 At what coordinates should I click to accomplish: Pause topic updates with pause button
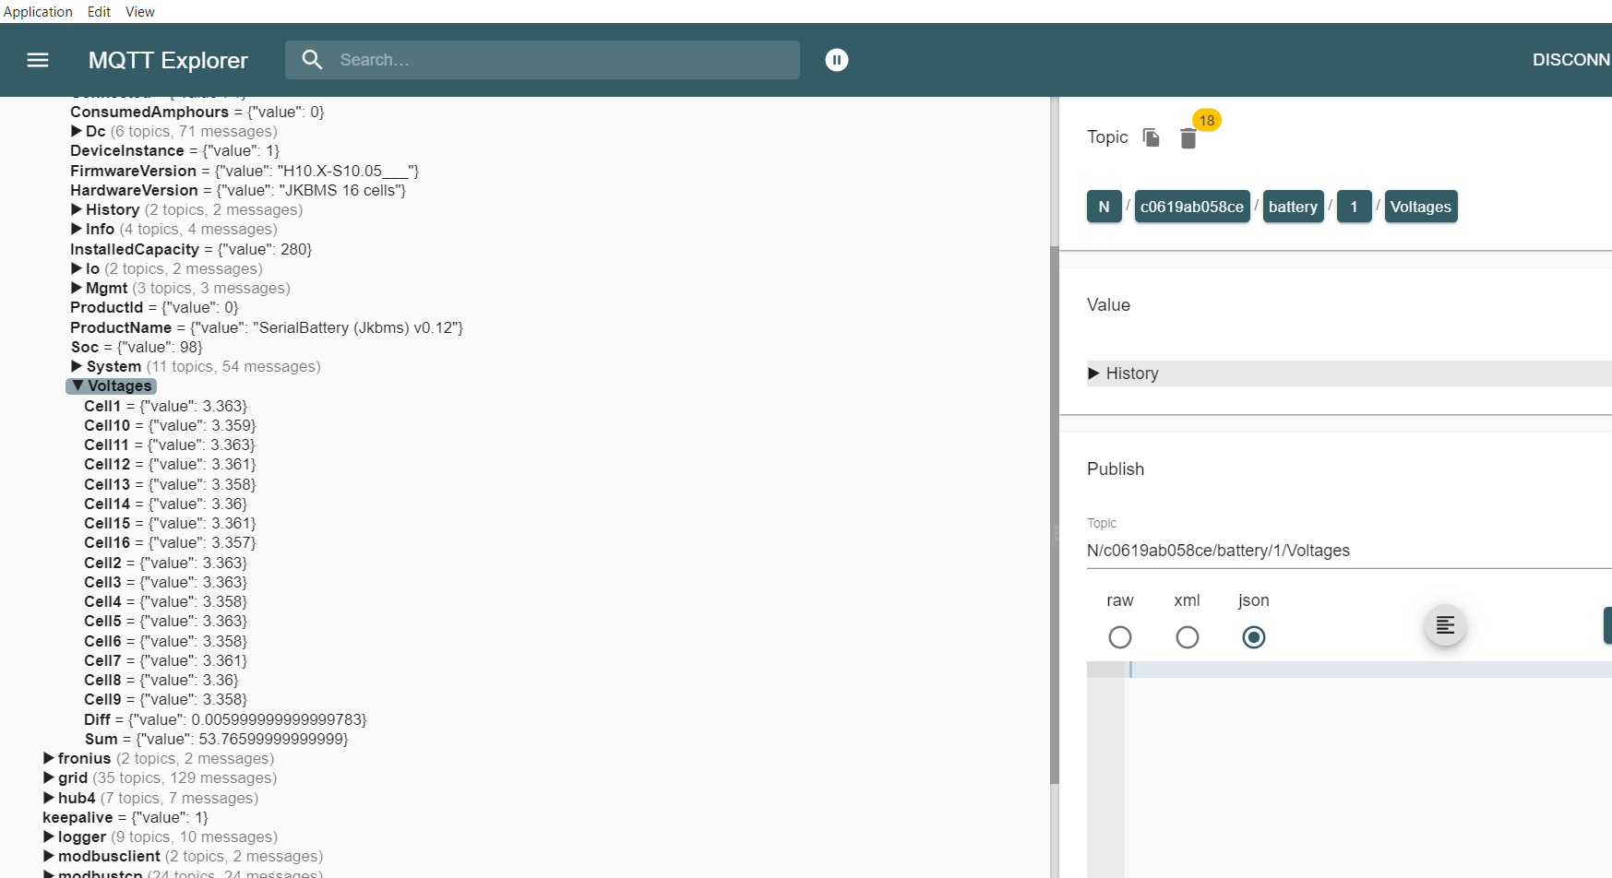(x=837, y=60)
